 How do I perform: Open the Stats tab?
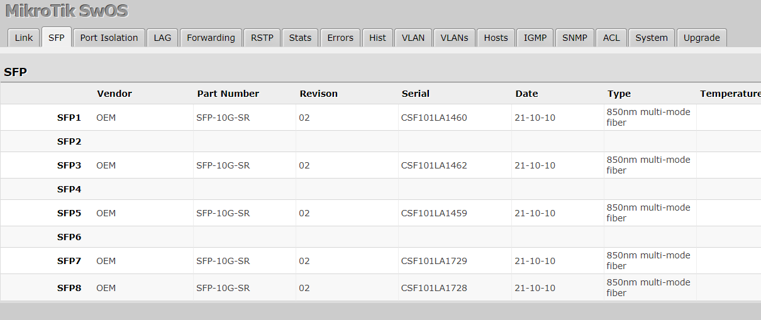(300, 38)
